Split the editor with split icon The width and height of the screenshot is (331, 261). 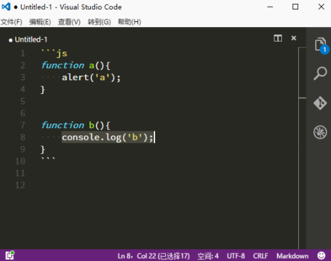[x=278, y=38]
